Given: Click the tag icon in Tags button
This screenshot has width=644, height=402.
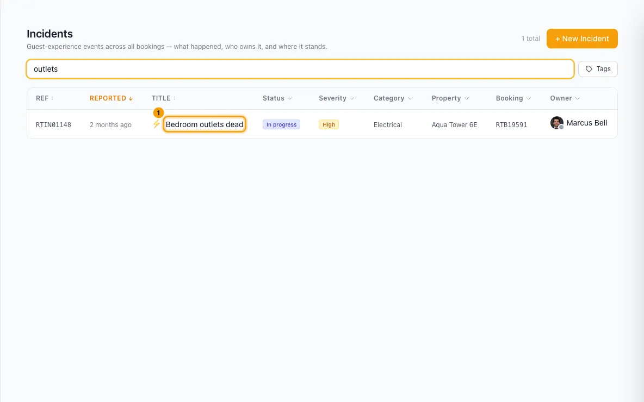Looking at the screenshot, I should click(589, 69).
